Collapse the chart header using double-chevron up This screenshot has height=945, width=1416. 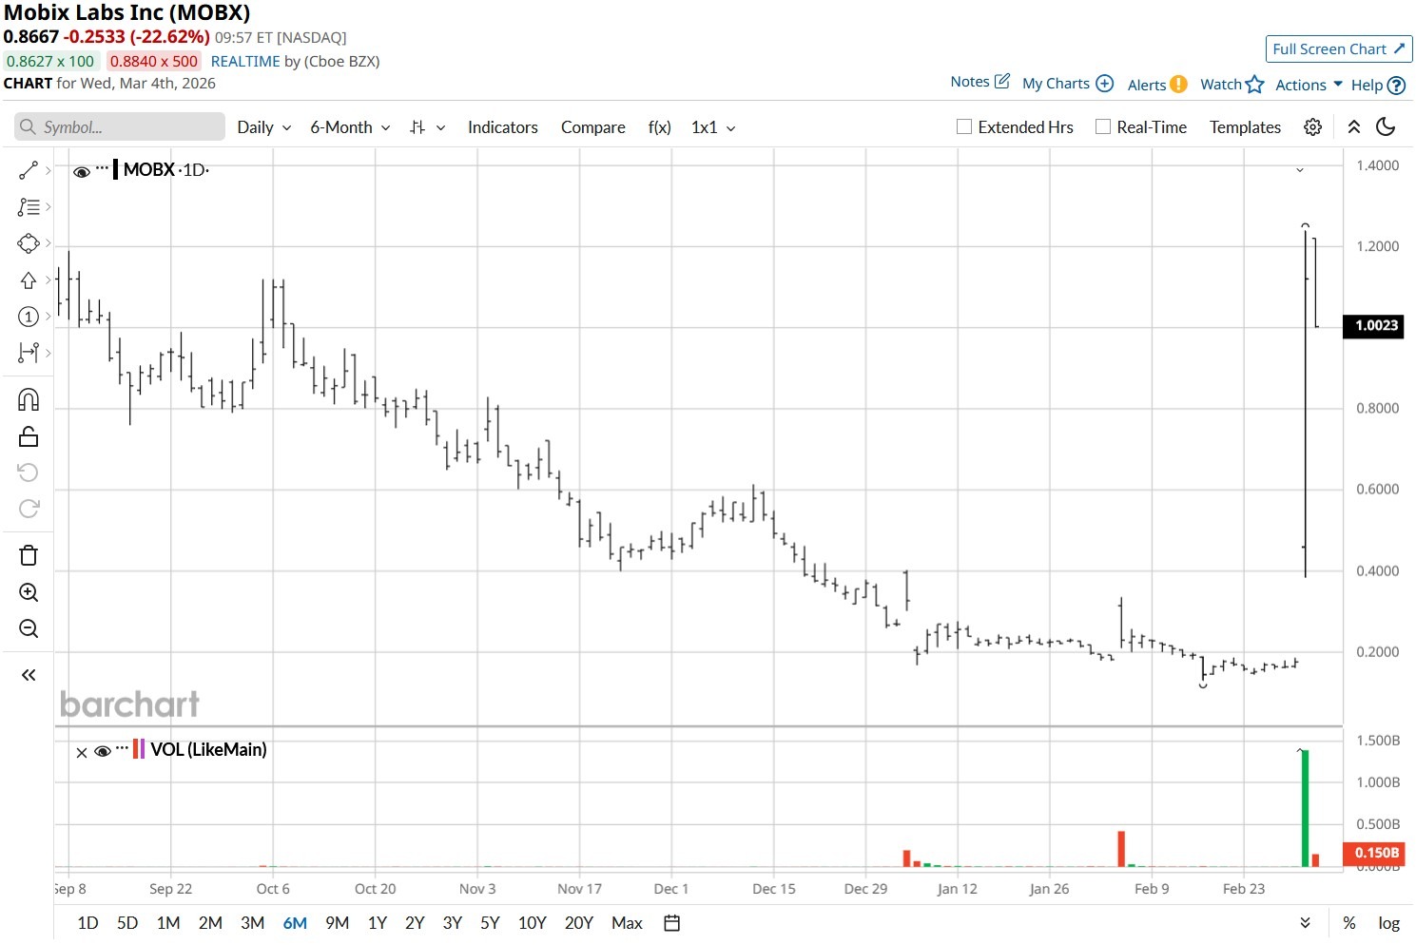(1354, 127)
